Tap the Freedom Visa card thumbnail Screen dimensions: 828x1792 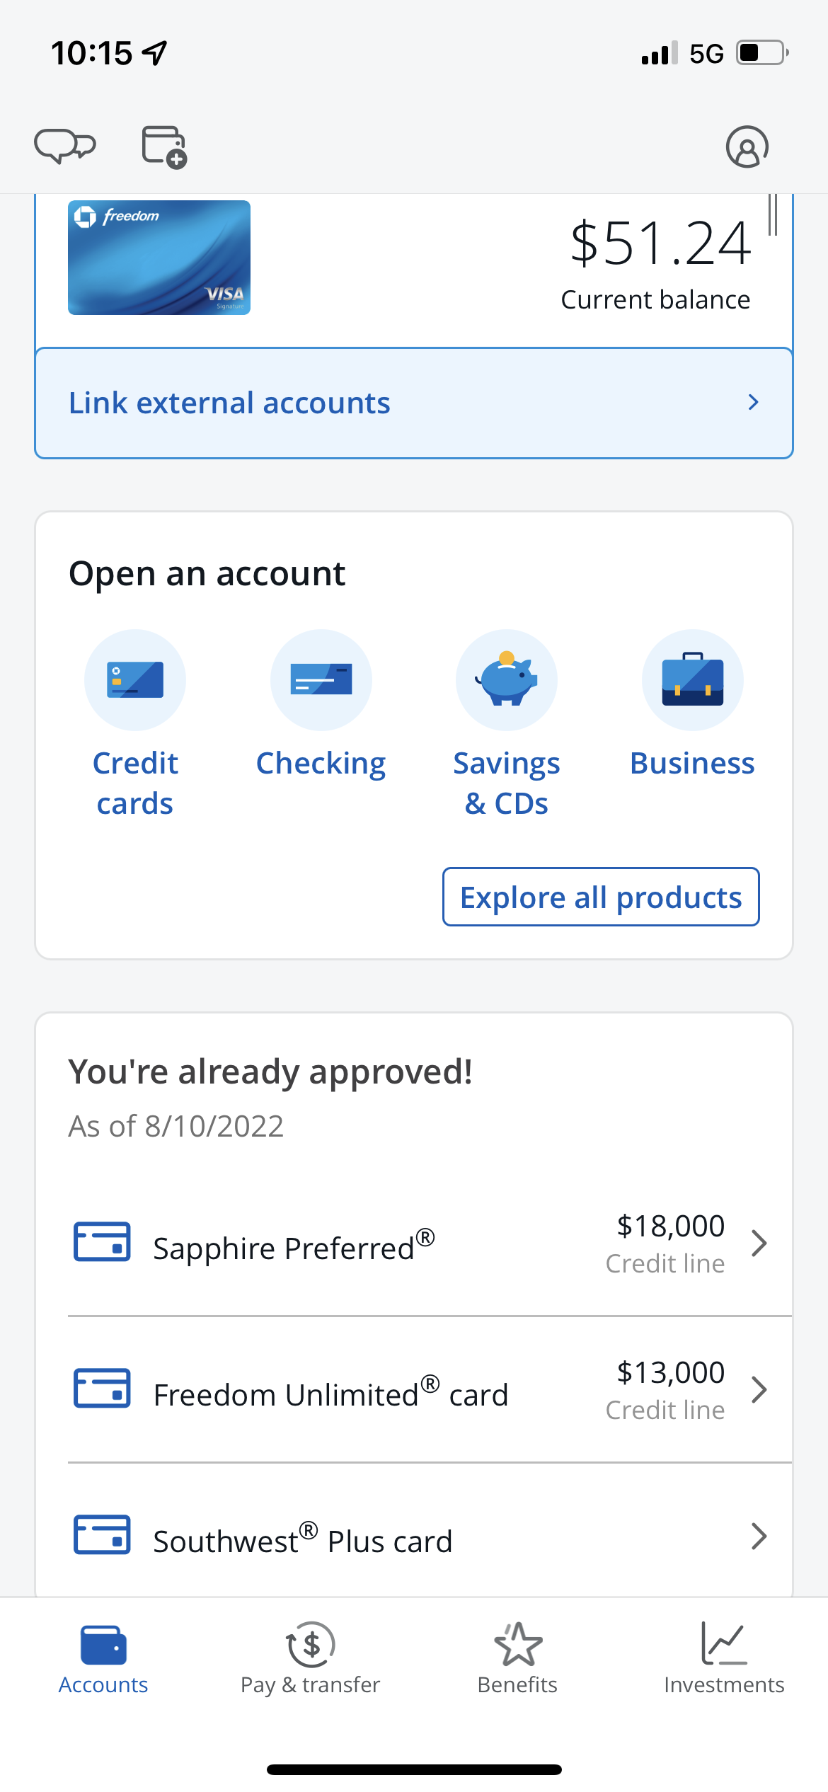click(x=159, y=257)
